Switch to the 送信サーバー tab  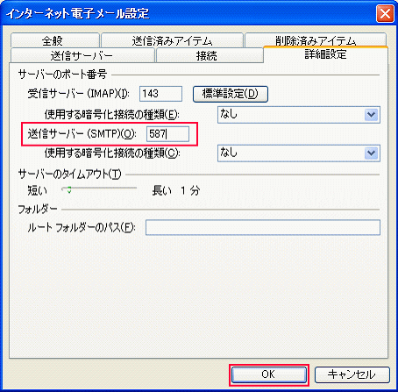click(82, 55)
